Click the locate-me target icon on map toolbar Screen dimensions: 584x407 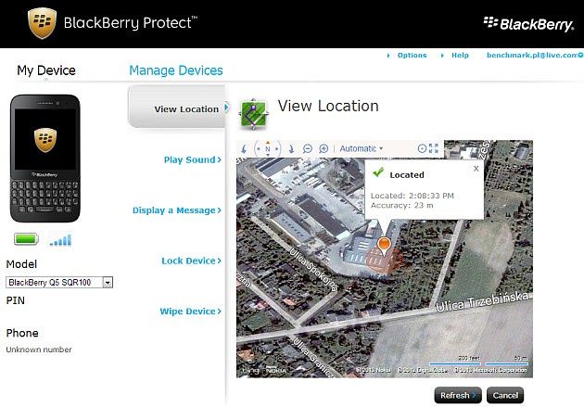(x=422, y=148)
